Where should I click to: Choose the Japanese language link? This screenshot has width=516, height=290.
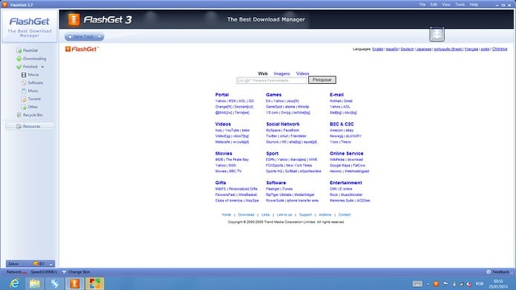(424, 49)
